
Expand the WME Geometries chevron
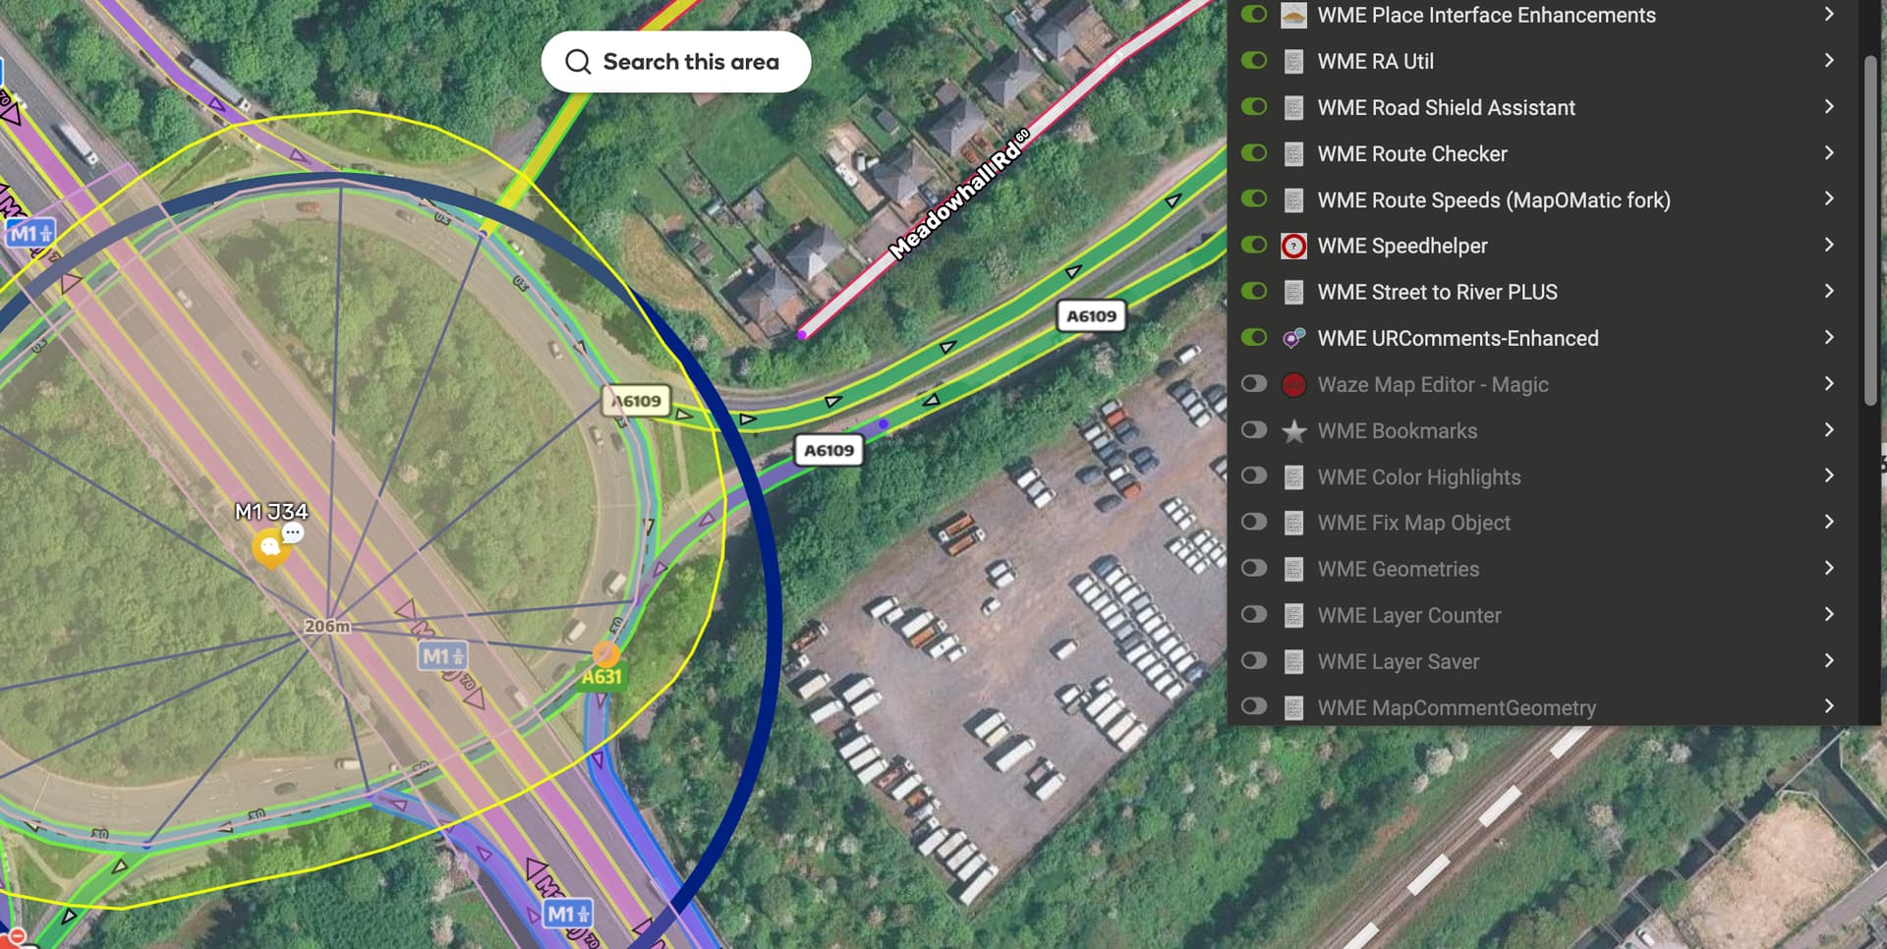[x=1829, y=569]
